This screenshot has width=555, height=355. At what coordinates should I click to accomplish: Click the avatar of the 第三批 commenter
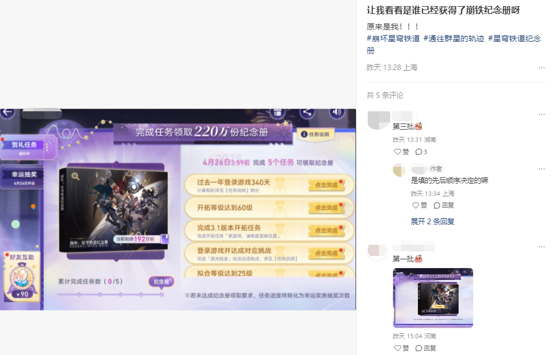[379, 120]
